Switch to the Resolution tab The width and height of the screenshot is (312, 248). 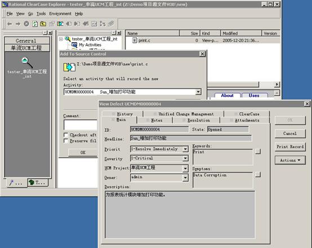(x=197, y=120)
